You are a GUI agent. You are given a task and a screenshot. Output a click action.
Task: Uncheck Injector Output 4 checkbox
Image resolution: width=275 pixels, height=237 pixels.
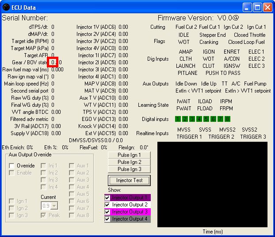(x=107, y=219)
